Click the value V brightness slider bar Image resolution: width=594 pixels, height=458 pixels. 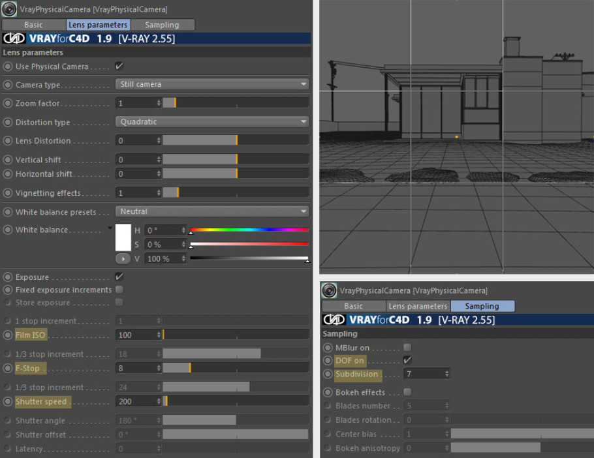(x=249, y=258)
